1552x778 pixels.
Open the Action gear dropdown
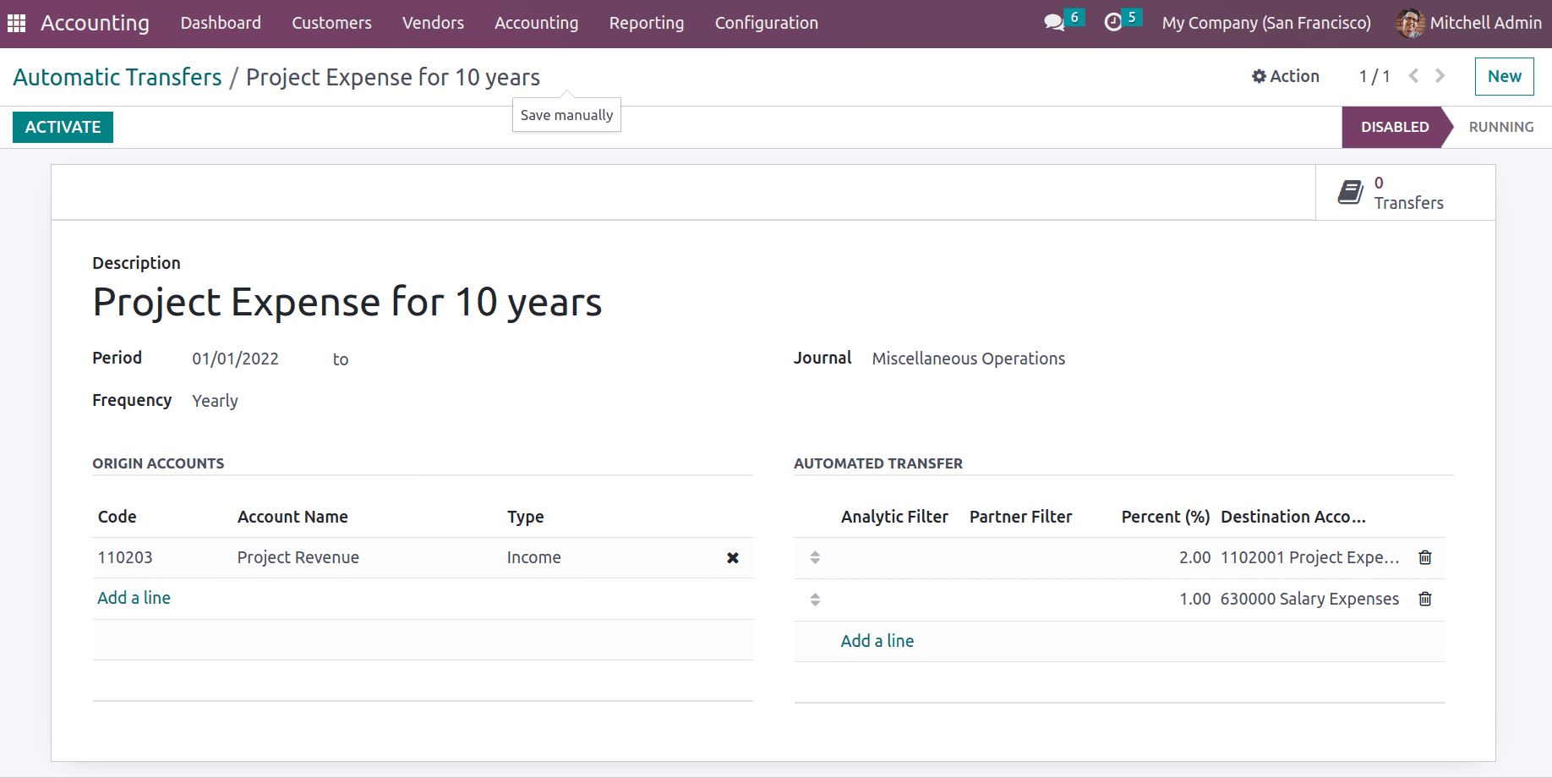click(1286, 76)
